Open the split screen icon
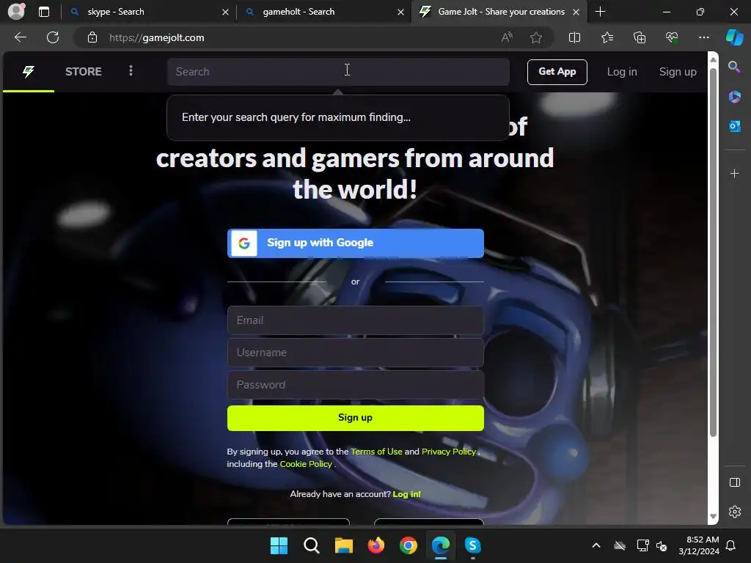 click(574, 37)
